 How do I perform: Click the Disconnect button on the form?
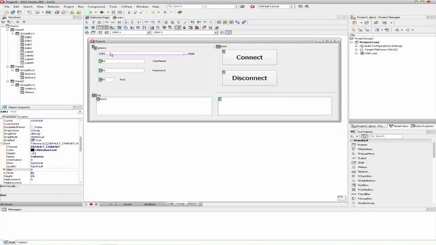[249, 78]
